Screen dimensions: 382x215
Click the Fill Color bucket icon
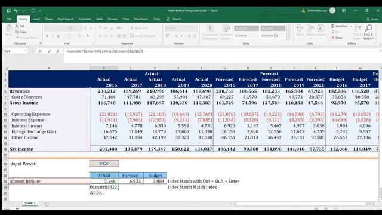pos(79,36)
